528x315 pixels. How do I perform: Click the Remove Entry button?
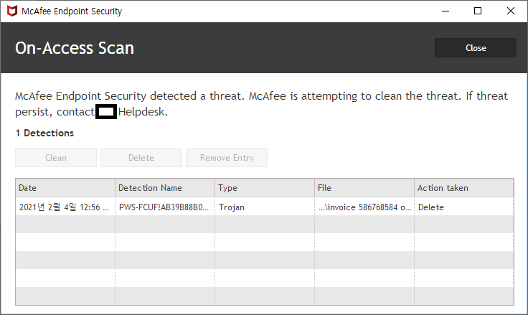pos(227,158)
